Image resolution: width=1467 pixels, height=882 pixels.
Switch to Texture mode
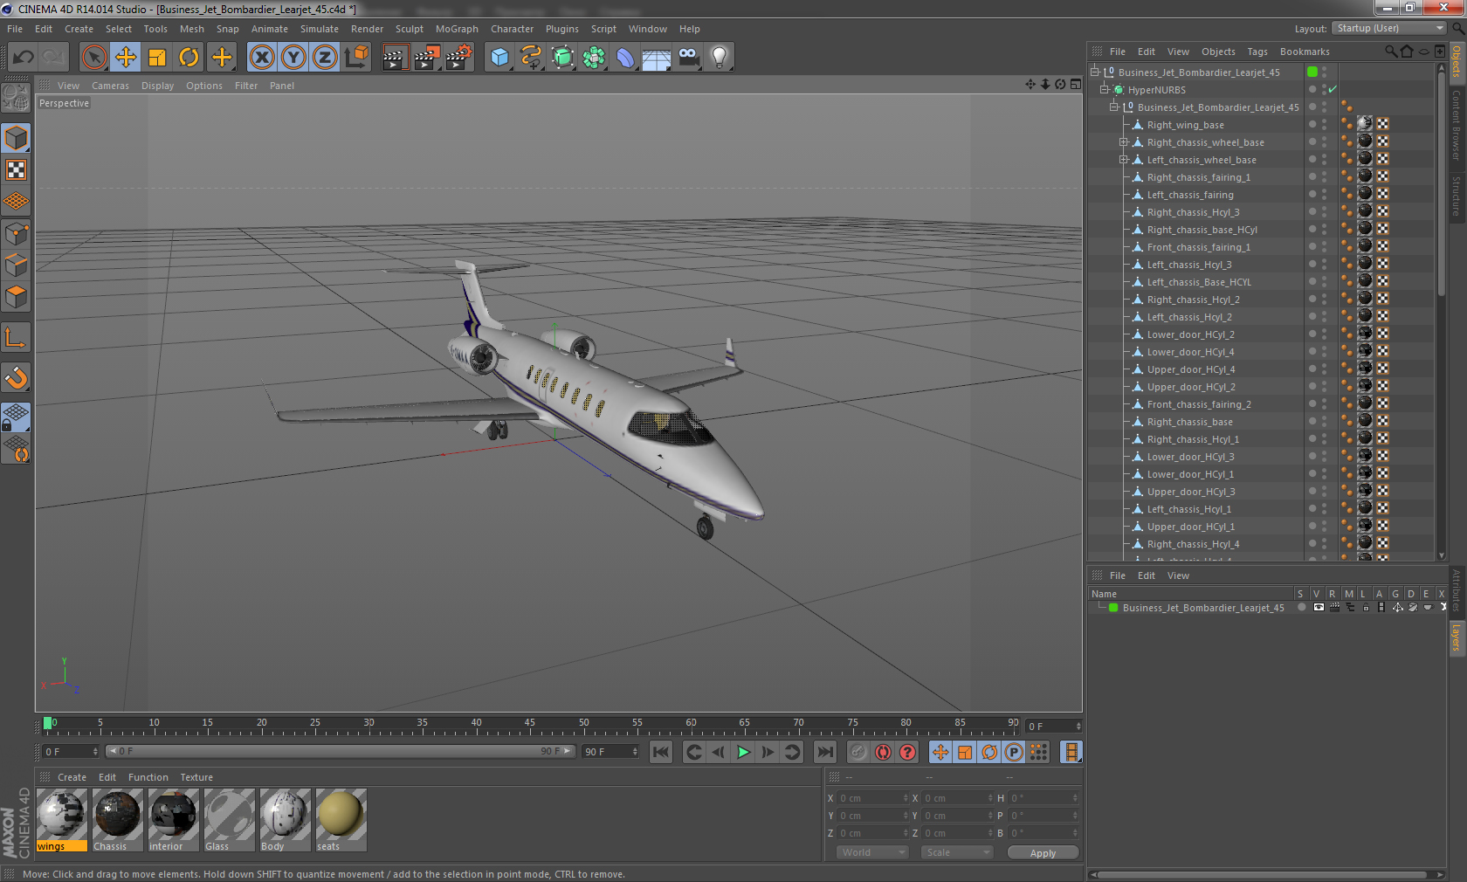[x=17, y=170]
